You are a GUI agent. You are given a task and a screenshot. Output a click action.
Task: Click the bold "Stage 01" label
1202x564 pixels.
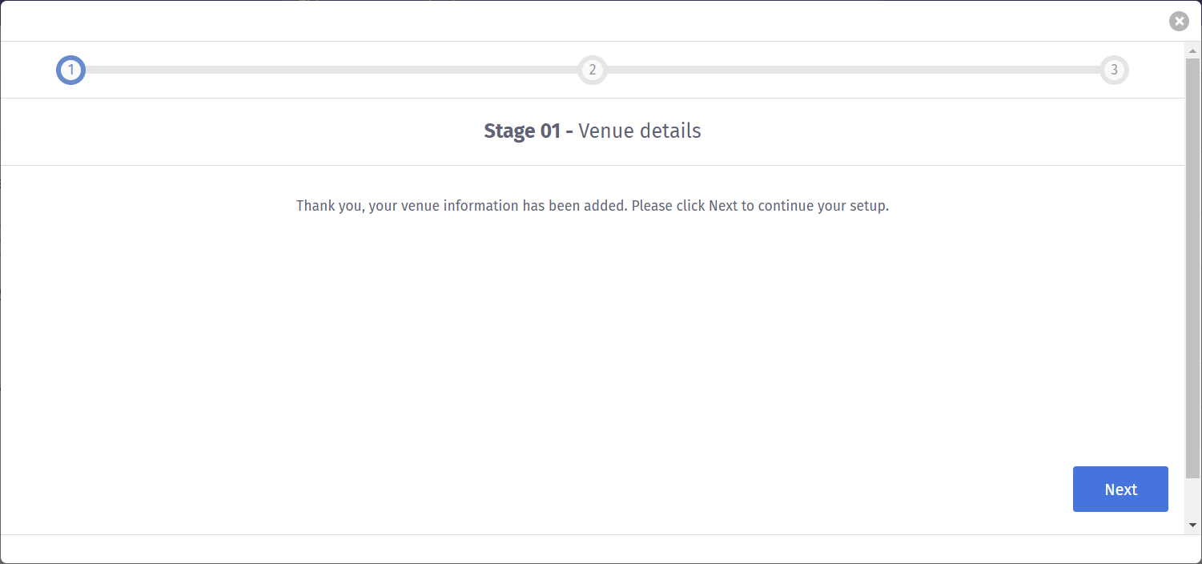(521, 131)
